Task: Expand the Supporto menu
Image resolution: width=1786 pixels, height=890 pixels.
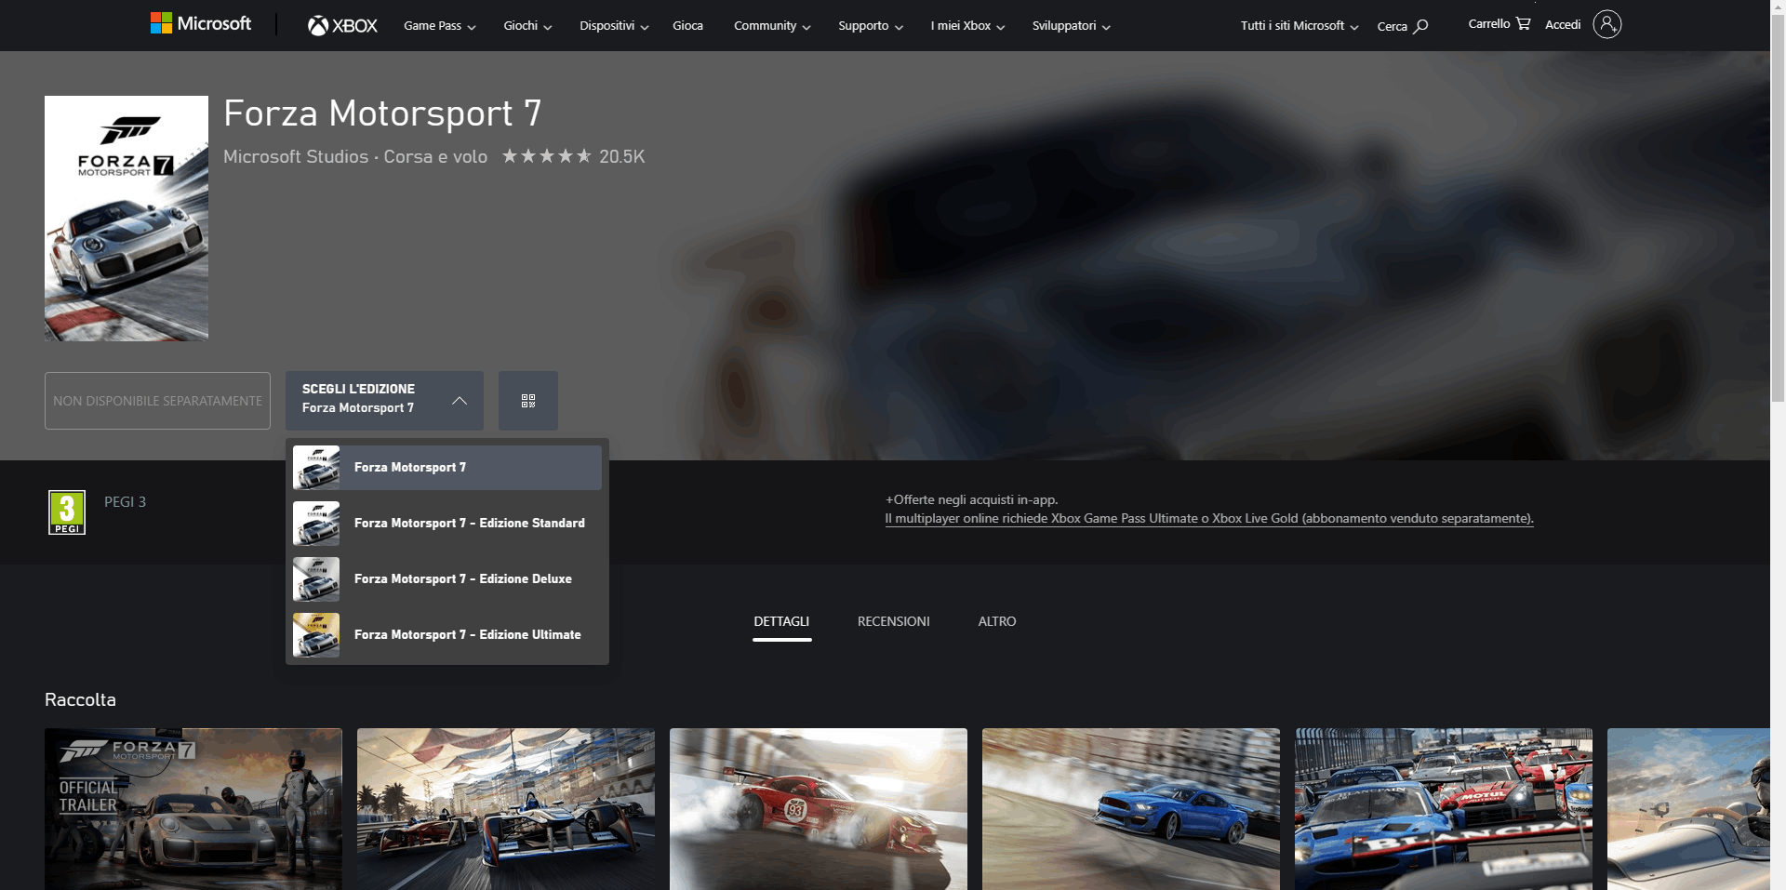Action: pos(871,26)
